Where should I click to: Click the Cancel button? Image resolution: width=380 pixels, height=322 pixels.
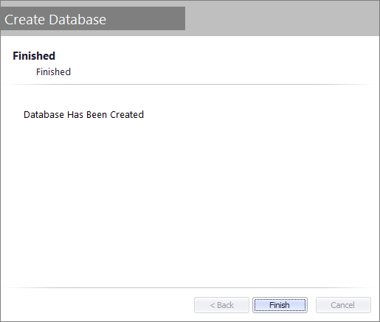coord(343,305)
